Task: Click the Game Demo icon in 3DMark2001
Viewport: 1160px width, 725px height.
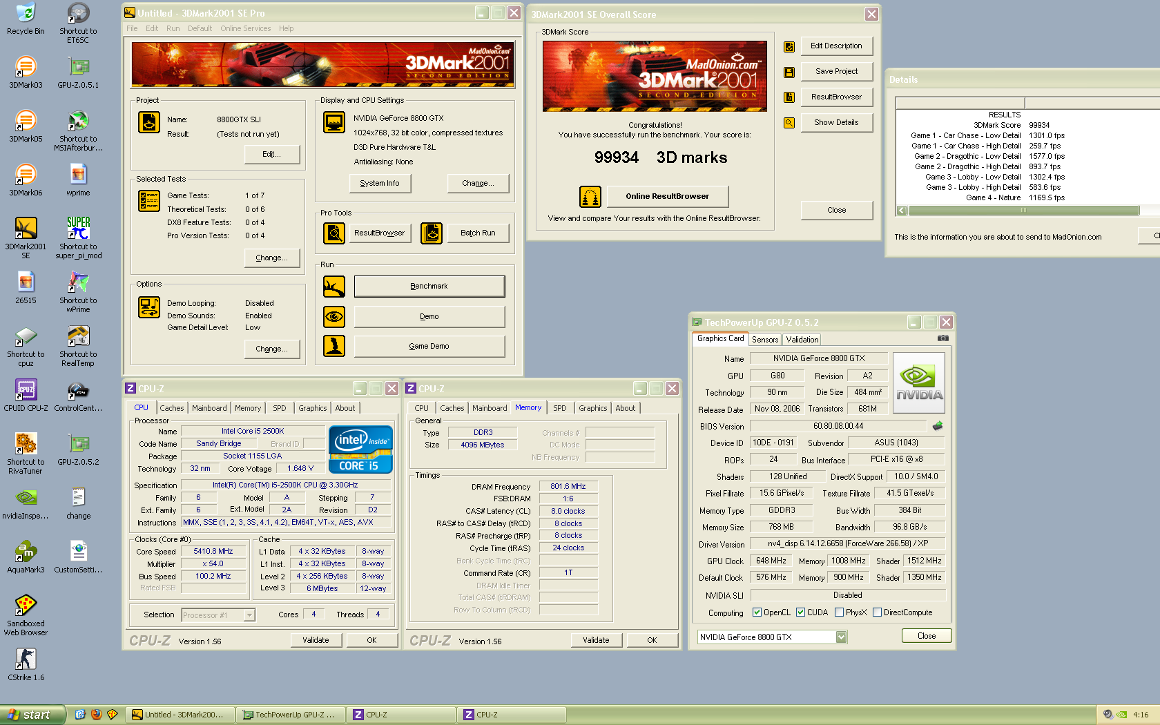Action: pos(334,346)
